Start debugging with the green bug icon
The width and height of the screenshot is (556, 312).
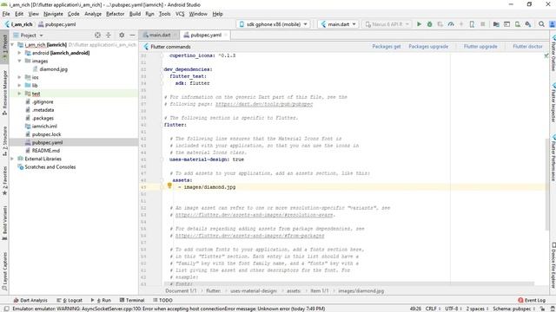pyautogui.click(x=429, y=24)
